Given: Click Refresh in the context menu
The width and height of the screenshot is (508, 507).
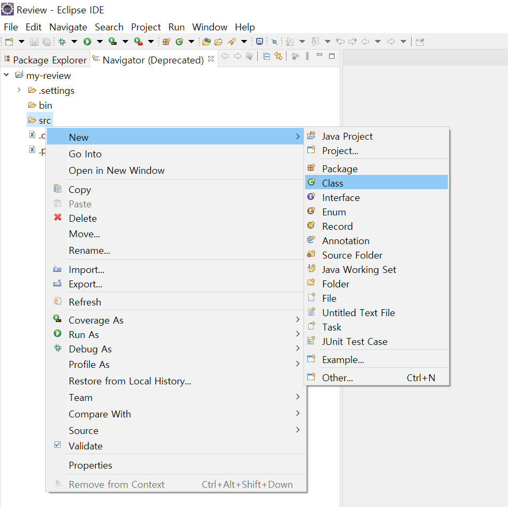Looking at the screenshot, I should [175, 302].
